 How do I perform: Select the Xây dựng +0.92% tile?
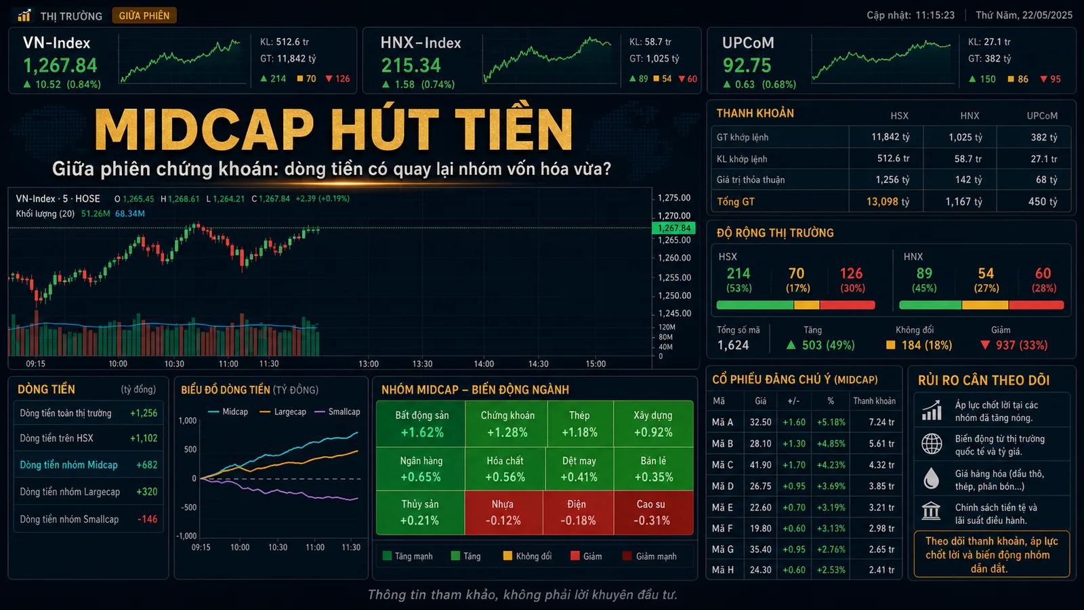(x=653, y=424)
